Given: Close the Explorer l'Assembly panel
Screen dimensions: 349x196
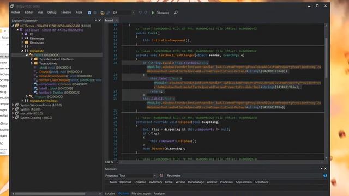Looking at the screenshot, I should click(x=100, y=20).
